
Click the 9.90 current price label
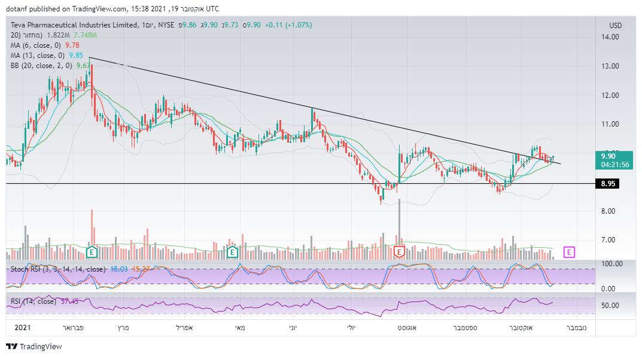coord(608,156)
